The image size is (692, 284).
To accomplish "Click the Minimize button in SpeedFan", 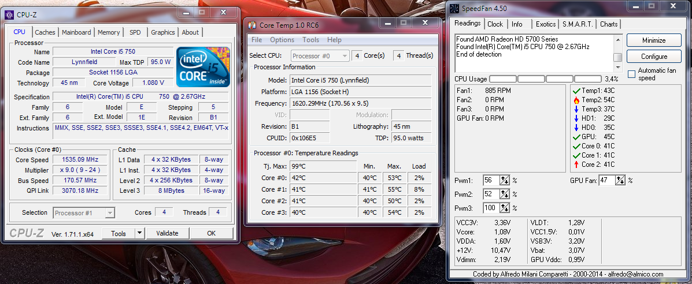I will pos(654,40).
